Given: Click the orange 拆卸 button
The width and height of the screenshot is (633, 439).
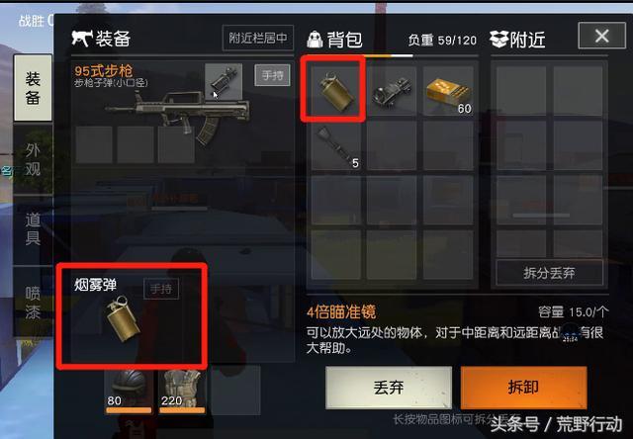Looking at the screenshot, I should (523, 388).
